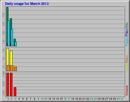The height and width of the screenshot is (102, 130).
Task: Click the cyan Pages bar for day 1
Action: pyautogui.click(x=8, y=33)
